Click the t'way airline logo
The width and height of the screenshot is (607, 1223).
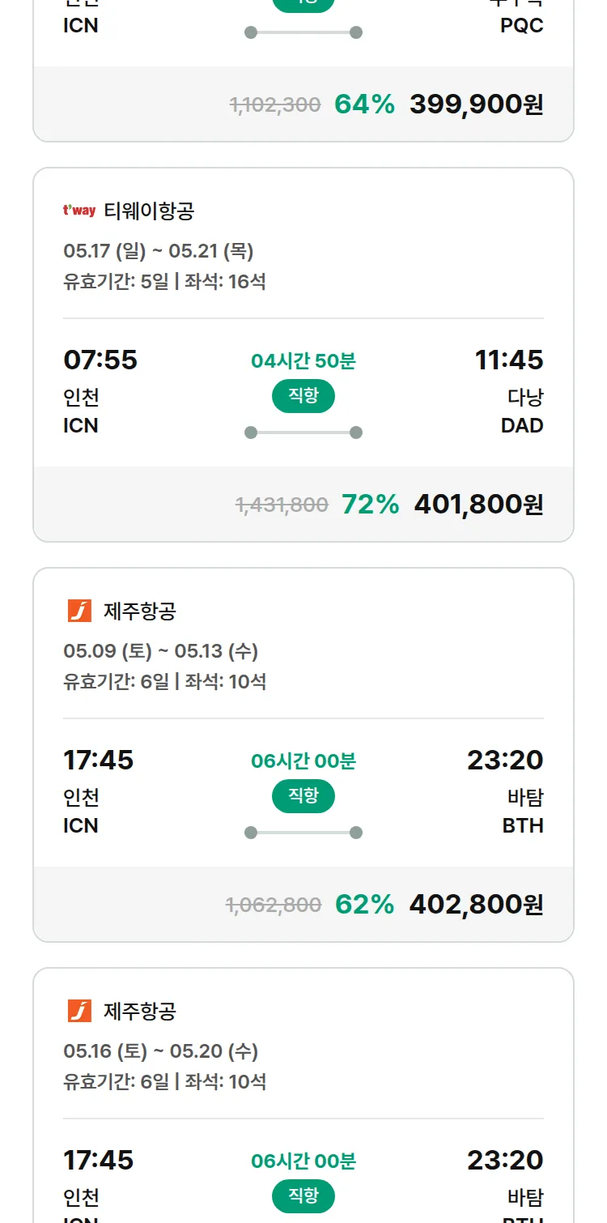coord(79,211)
